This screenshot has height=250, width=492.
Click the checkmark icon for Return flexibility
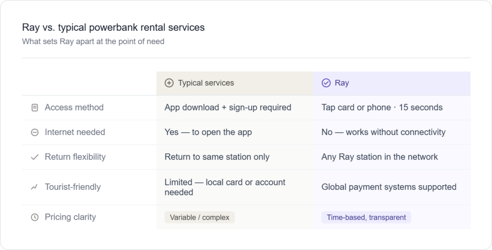[x=35, y=157]
